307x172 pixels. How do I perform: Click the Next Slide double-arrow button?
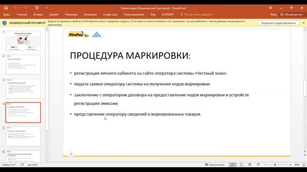[x=305, y=155]
